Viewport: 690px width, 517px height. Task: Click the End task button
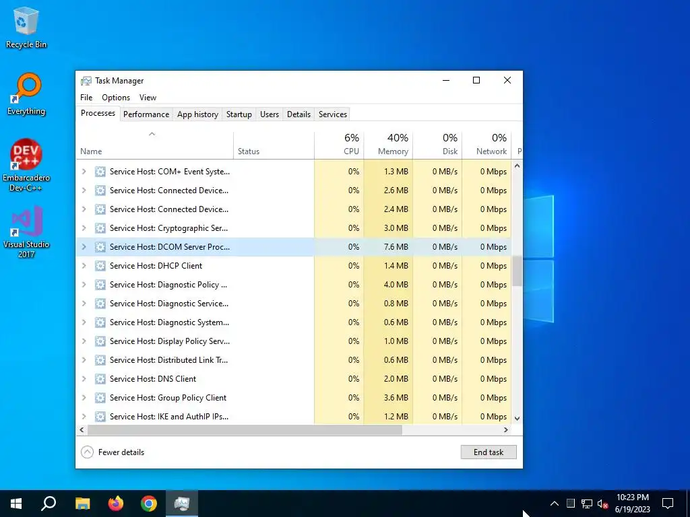click(489, 452)
